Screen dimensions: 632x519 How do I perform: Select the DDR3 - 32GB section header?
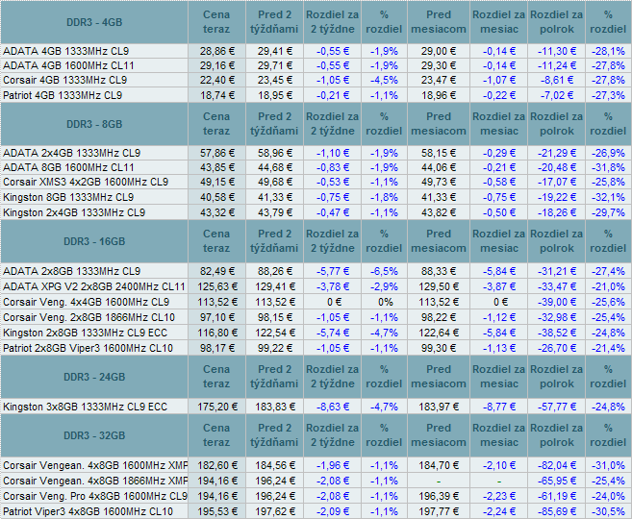[x=94, y=435]
